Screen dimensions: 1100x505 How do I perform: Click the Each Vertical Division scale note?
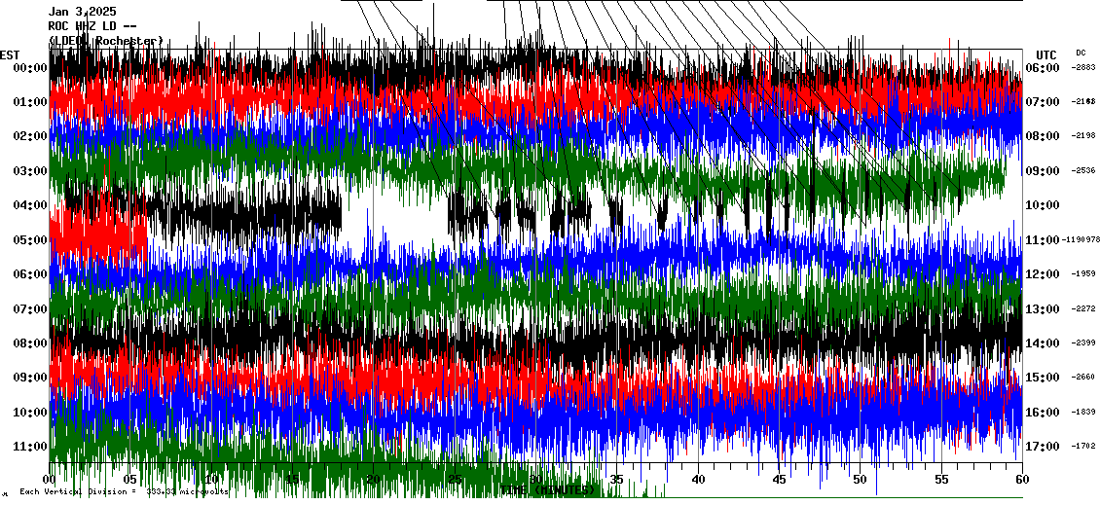pyautogui.click(x=124, y=492)
